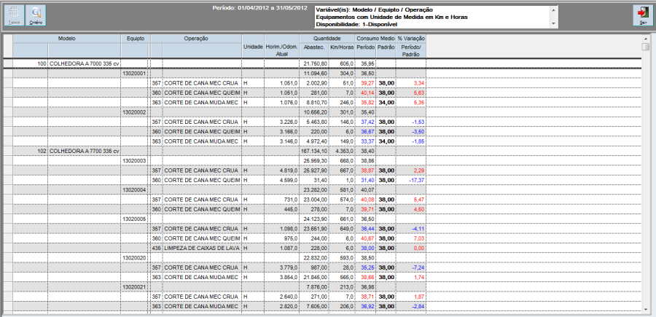Screen dimensions: 656x317
Task: Select the LIMPEZA DE CAIXAS DE LAVA operation
Action: [x=202, y=248]
